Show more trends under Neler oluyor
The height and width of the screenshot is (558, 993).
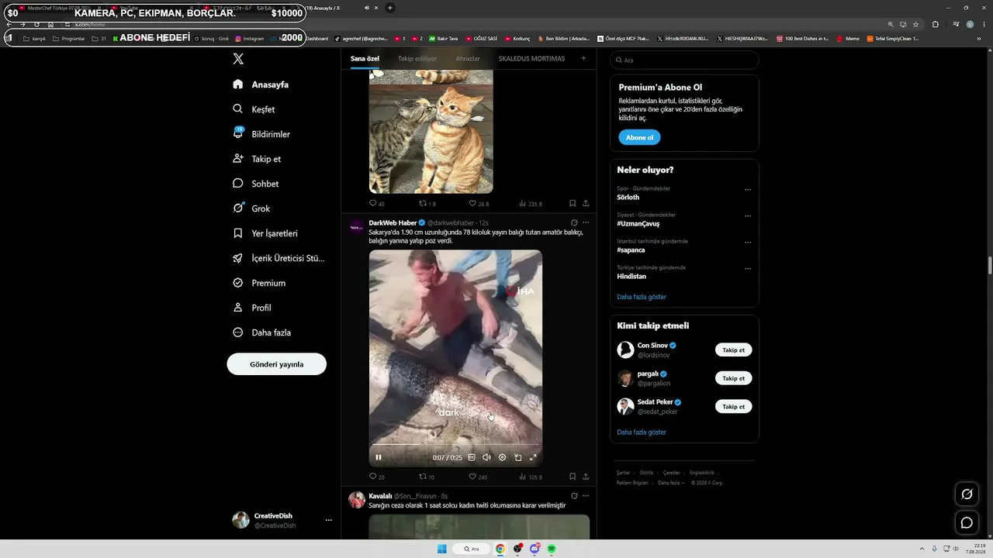(x=642, y=297)
